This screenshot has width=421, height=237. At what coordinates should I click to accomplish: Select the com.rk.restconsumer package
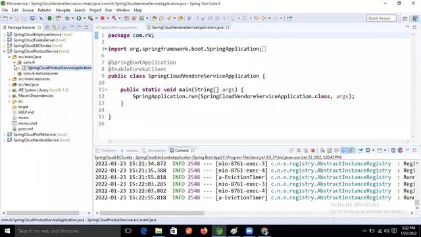click(41, 73)
